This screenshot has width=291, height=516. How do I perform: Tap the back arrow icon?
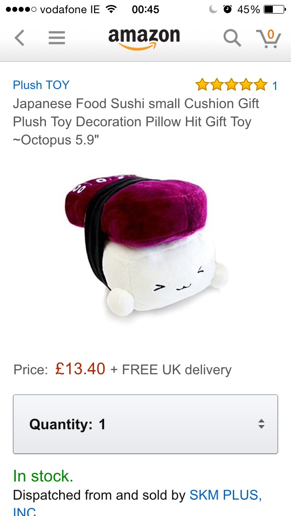20,38
